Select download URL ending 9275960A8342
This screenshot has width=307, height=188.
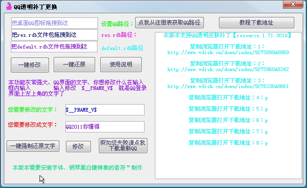pyautogui.click(x=228, y=70)
